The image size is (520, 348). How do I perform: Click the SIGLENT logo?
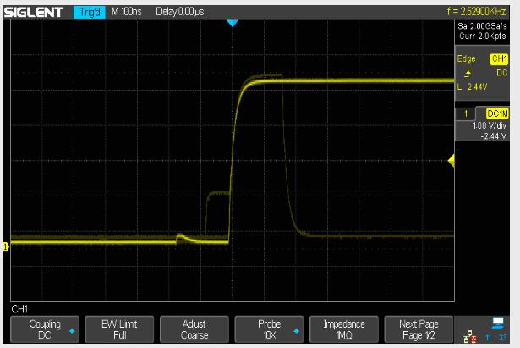pos(33,13)
